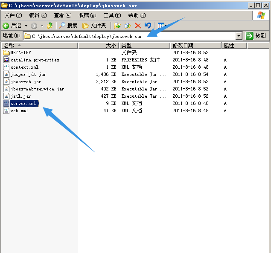
Task: Select the catalina.properties file name
Action: click(x=35, y=60)
